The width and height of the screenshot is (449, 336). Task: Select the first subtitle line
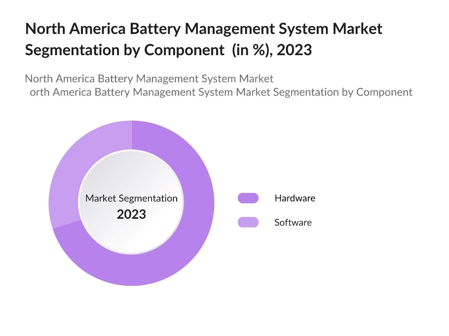149,78
